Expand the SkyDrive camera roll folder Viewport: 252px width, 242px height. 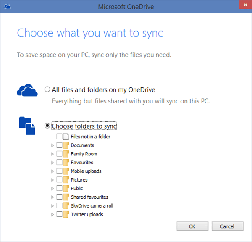52,206
